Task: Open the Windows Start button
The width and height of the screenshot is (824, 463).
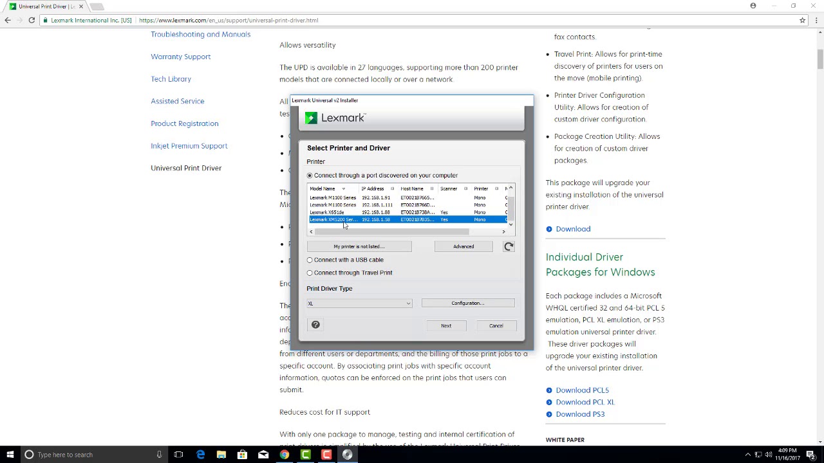Action: coord(10,455)
